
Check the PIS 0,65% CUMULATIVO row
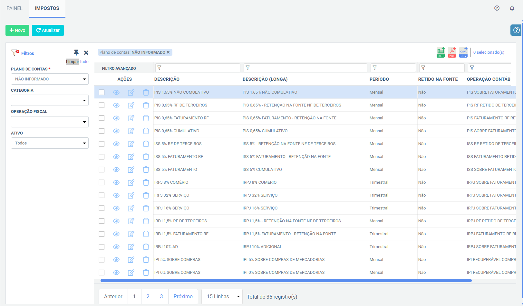tap(102, 131)
